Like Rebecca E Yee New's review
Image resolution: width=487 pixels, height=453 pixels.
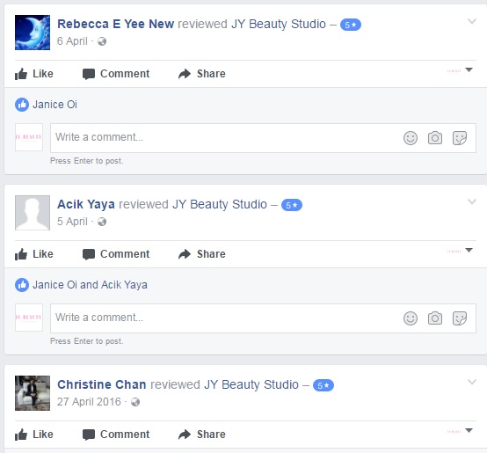tap(34, 74)
